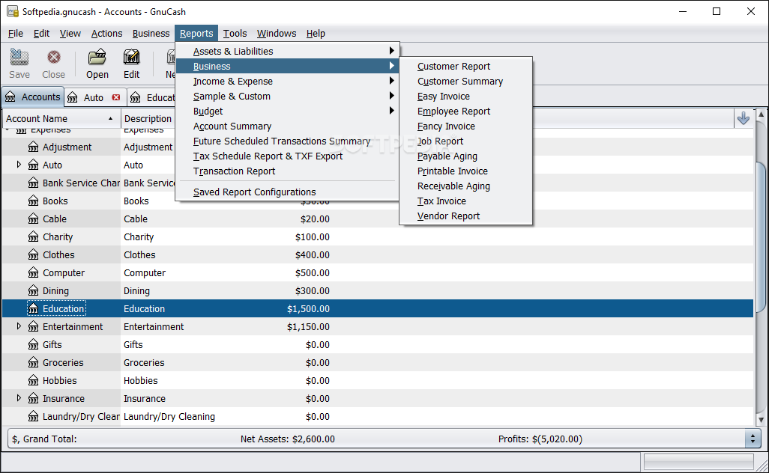Close the Auto tab with its red X
Image resolution: width=769 pixels, height=473 pixels.
click(115, 97)
